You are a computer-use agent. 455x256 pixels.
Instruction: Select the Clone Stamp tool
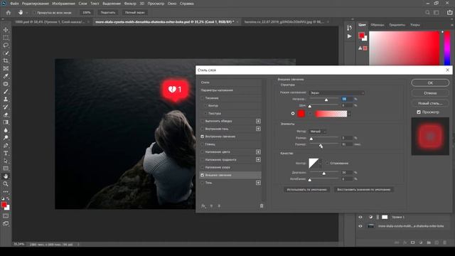coord(6,100)
